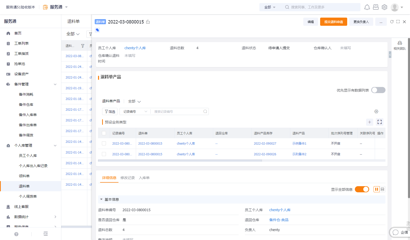Open the more actions ellipsis button
Viewport: 410px width, 240px height.
pos(381,22)
